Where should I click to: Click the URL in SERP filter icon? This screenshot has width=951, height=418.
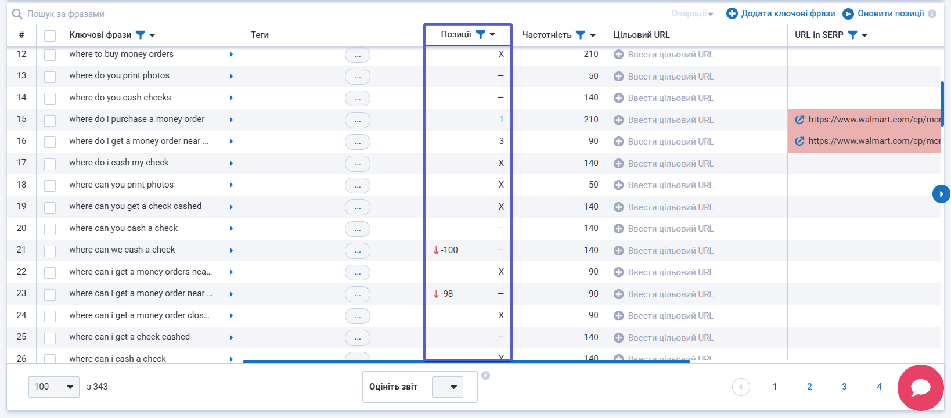tap(852, 35)
